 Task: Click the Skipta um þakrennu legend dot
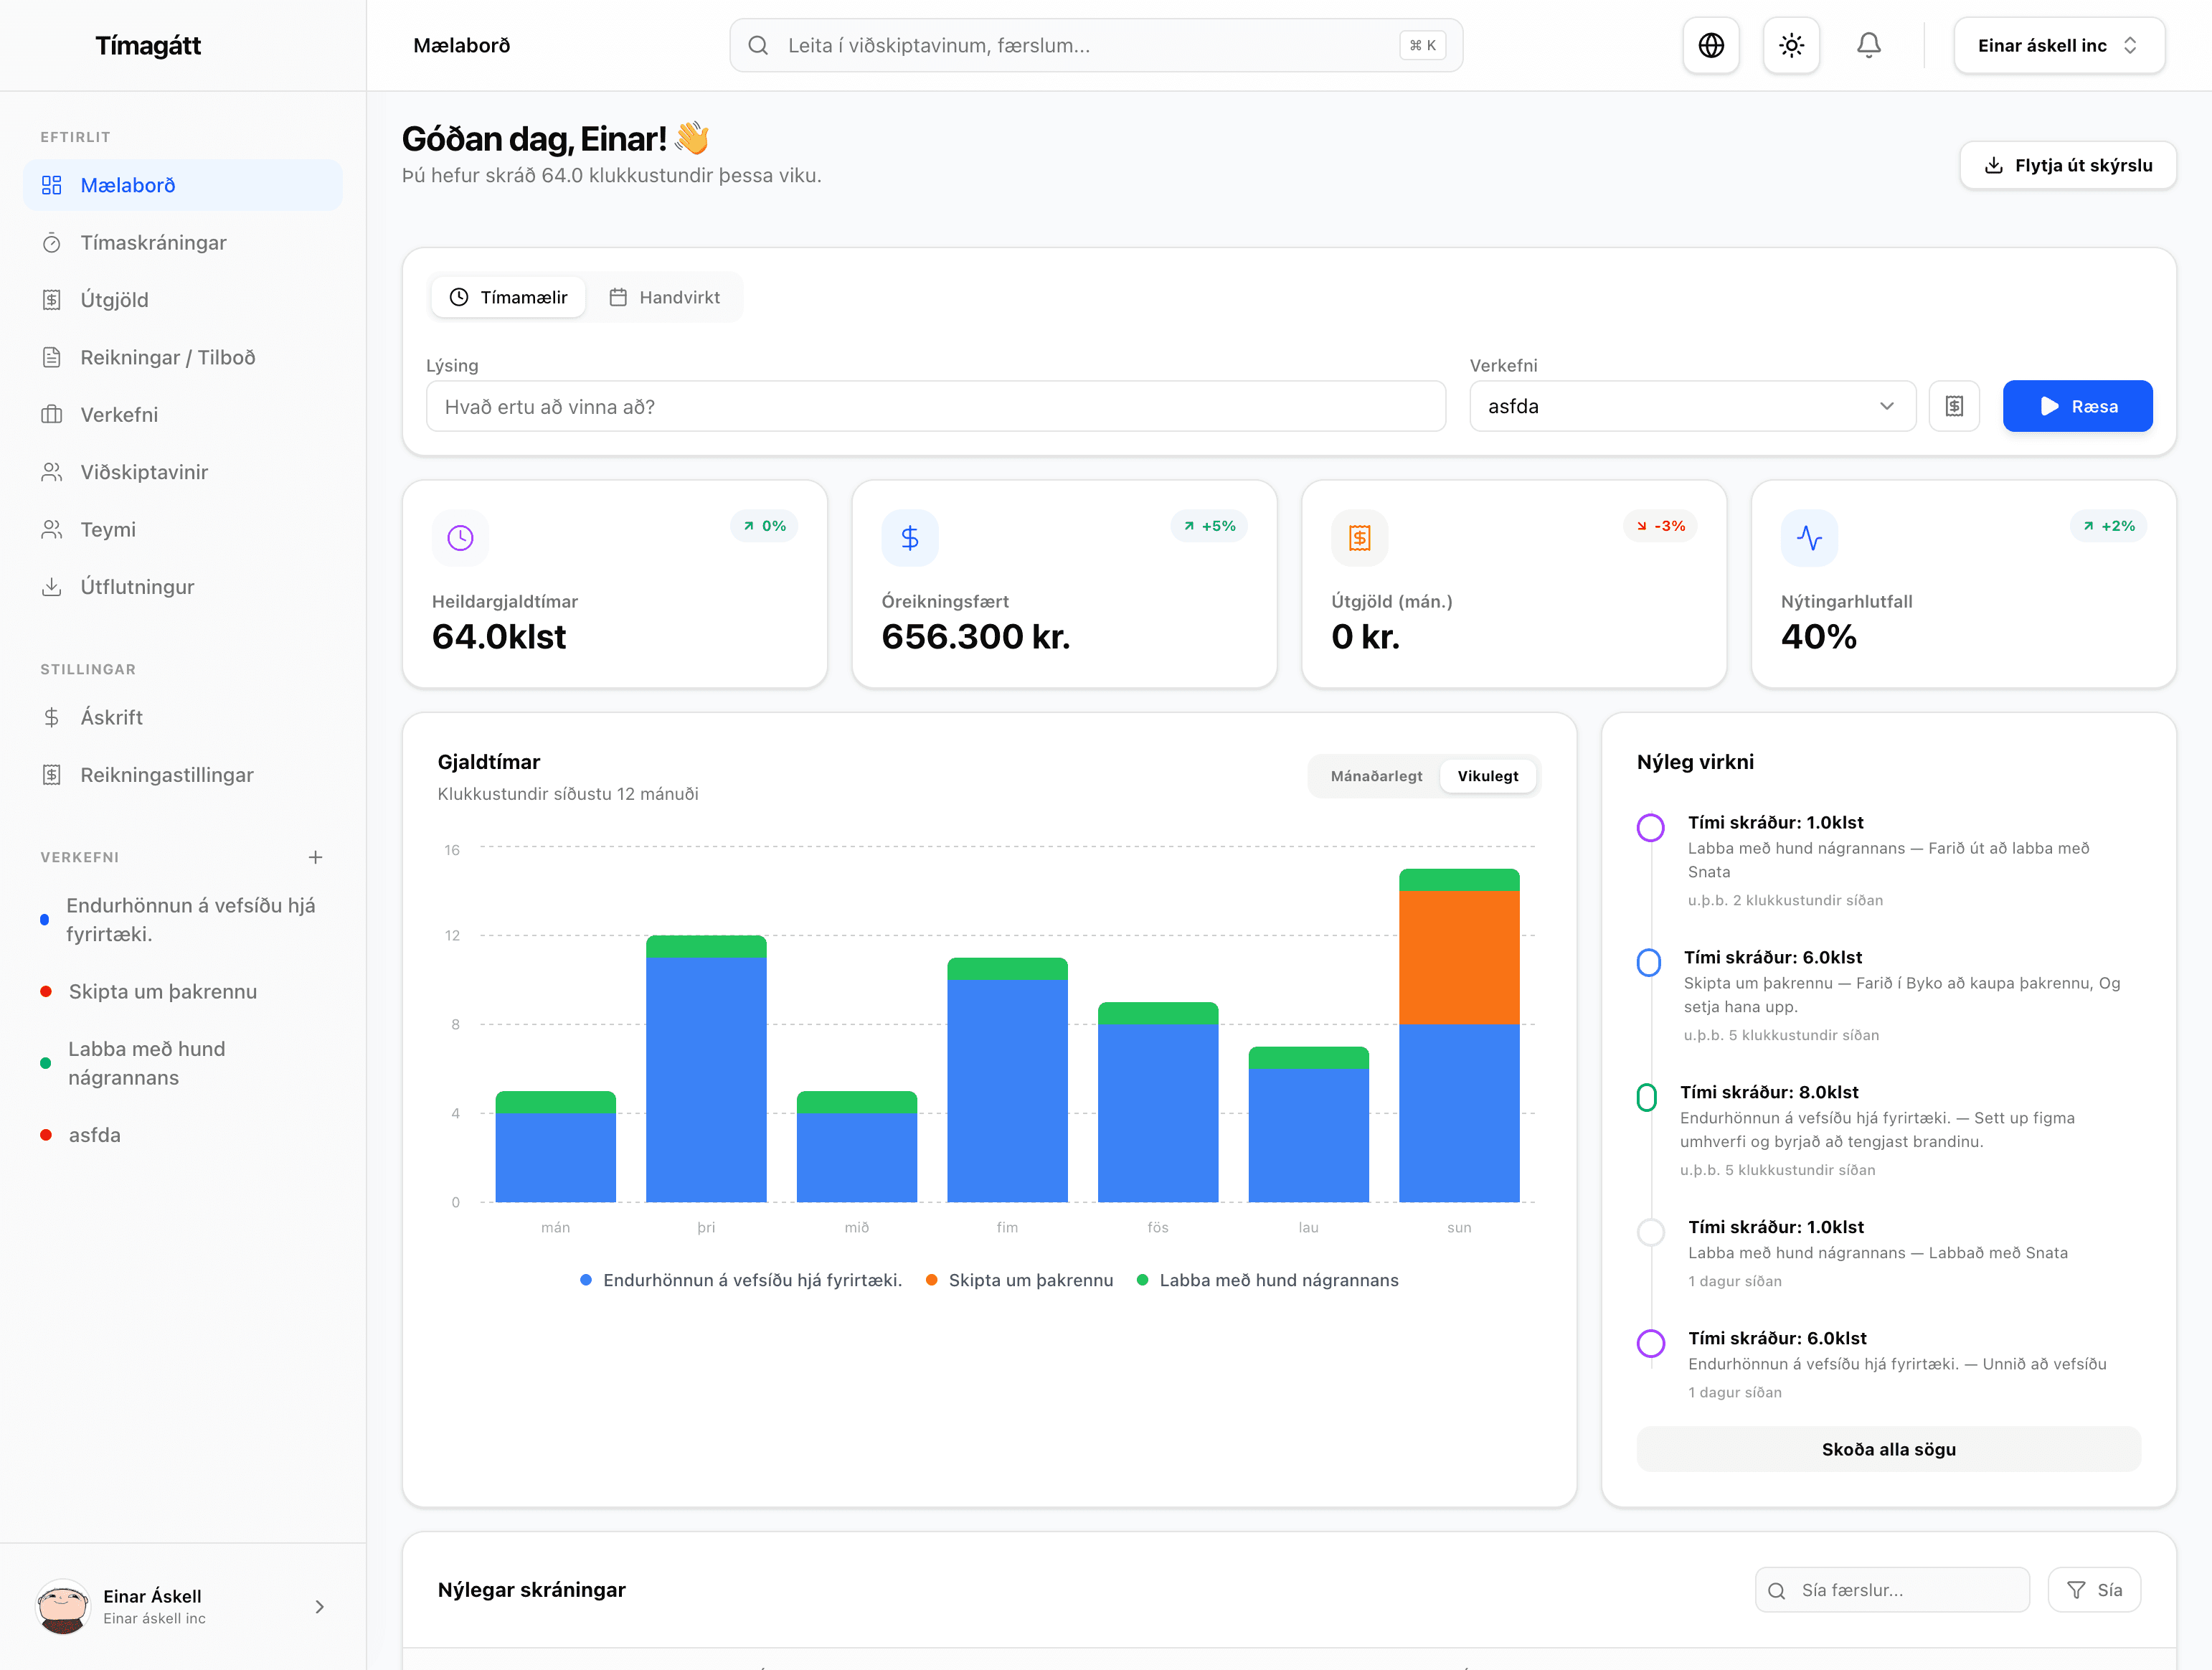pos(931,1280)
